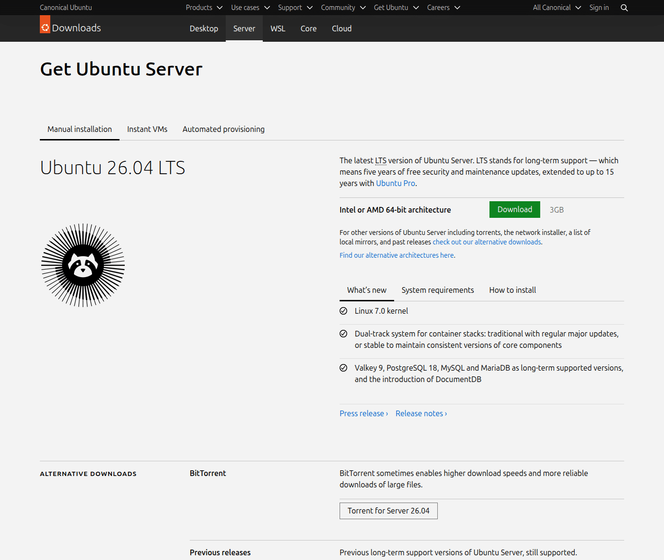Expand the Community menu
This screenshot has height=560, width=664.
343,8
